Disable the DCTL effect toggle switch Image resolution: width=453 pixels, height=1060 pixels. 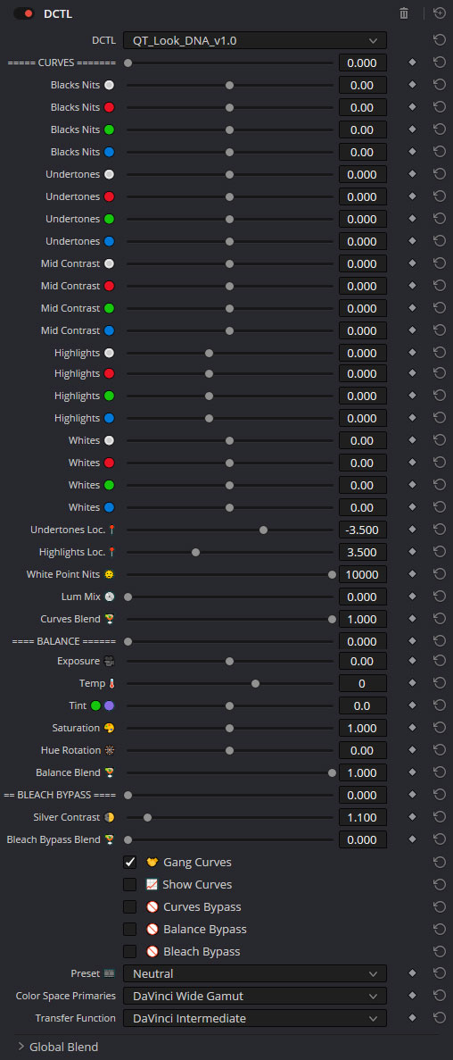[23, 13]
